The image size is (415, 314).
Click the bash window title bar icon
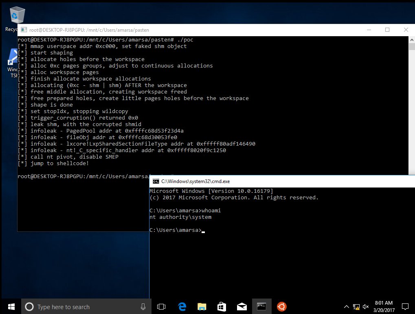(x=24, y=30)
